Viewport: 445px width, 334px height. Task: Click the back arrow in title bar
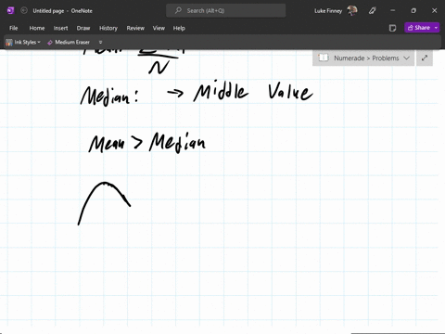24,10
